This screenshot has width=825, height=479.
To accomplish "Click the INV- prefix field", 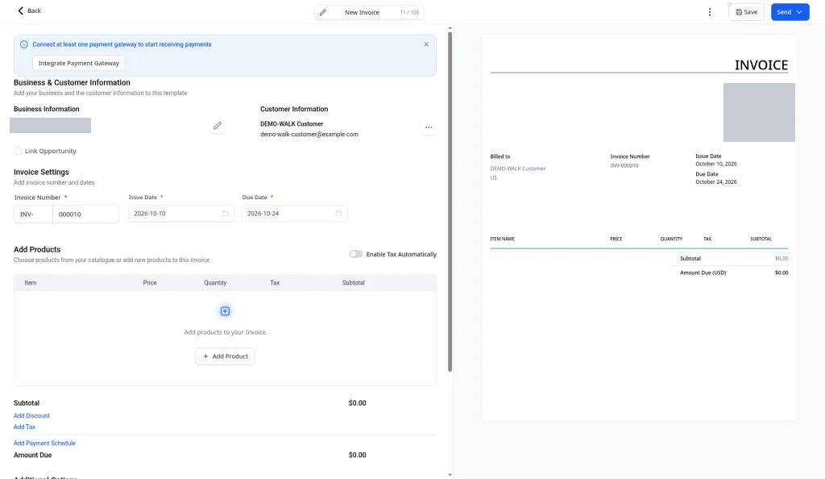I will [x=33, y=215].
